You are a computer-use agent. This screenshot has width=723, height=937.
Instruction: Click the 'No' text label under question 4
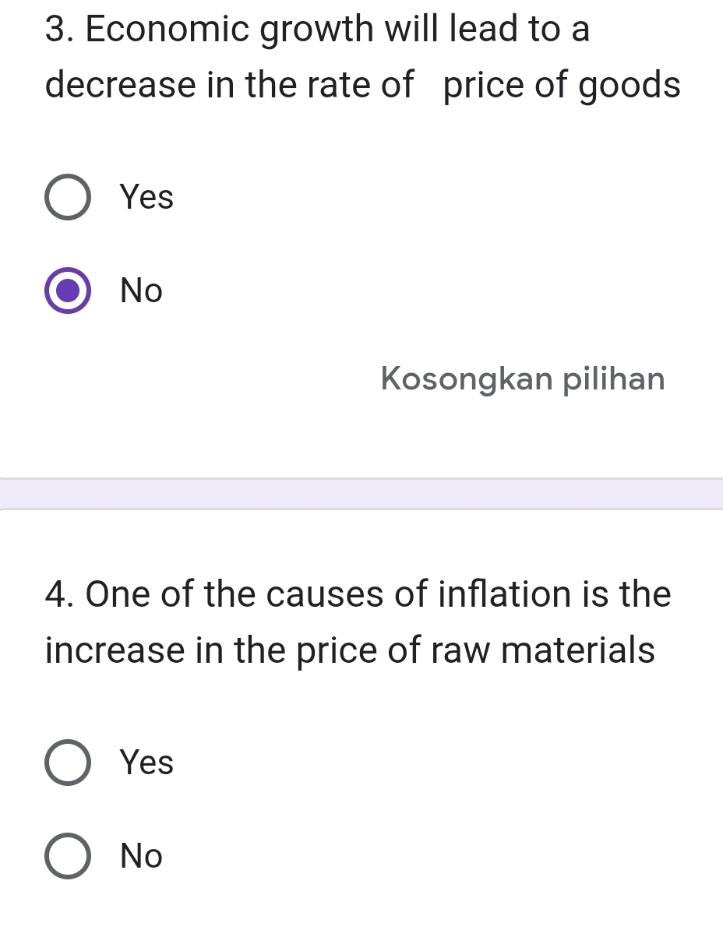[x=142, y=857]
